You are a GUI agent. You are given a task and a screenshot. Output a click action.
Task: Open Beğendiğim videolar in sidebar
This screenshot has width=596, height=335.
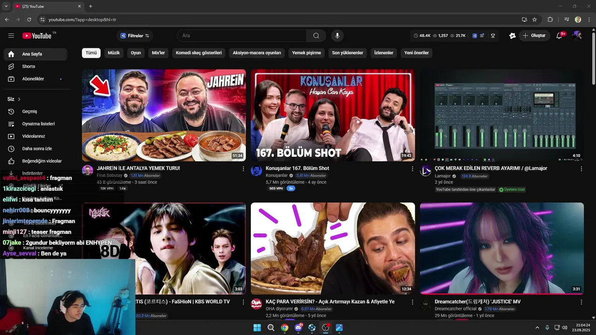click(x=35, y=161)
